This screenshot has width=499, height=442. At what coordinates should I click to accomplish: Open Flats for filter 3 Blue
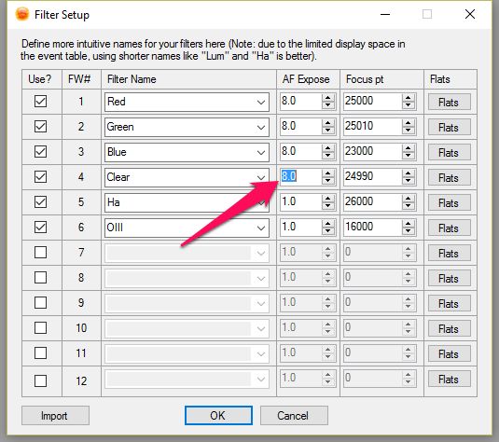click(x=449, y=152)
